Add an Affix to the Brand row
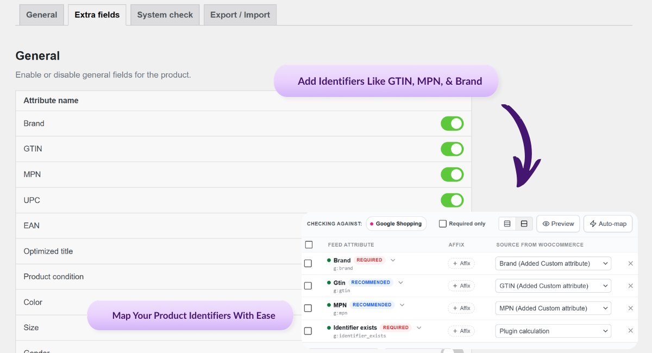The image size is (652, 353). pos(461,263)
